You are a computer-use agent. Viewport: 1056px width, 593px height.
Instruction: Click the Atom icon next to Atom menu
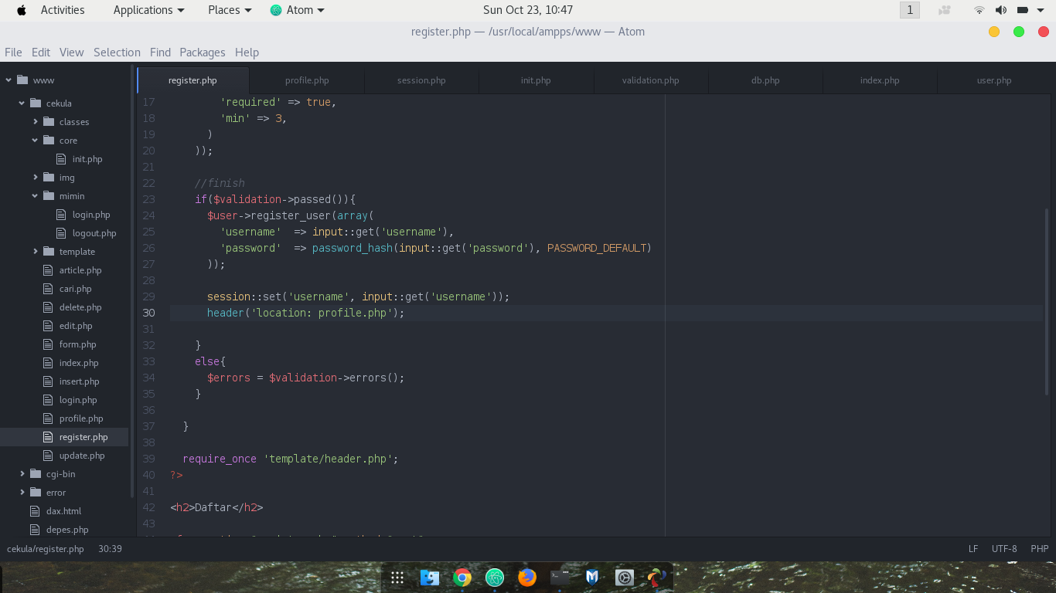(276, 10)
